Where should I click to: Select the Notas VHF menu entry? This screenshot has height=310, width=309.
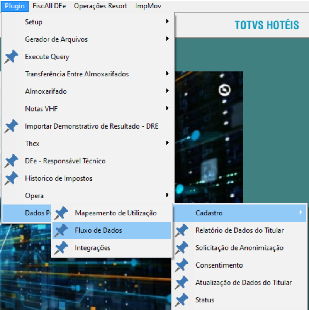pos(88,109)
